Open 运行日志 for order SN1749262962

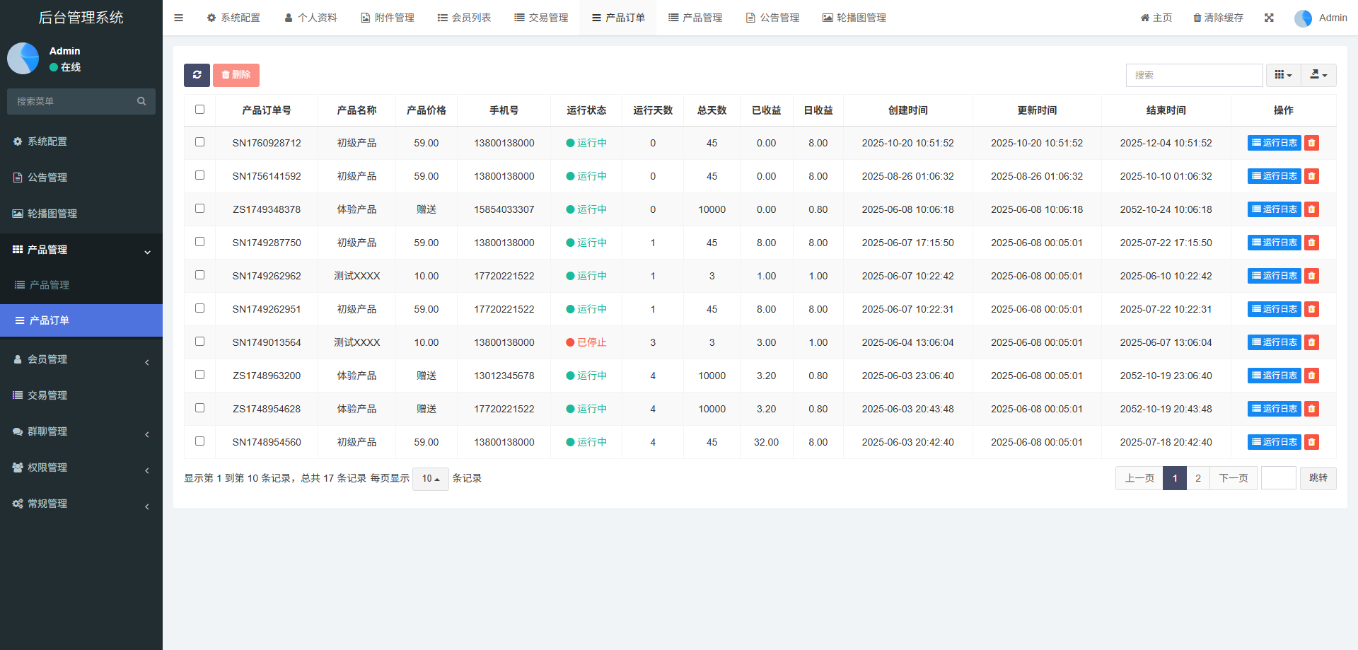[x=1274, y=276]
